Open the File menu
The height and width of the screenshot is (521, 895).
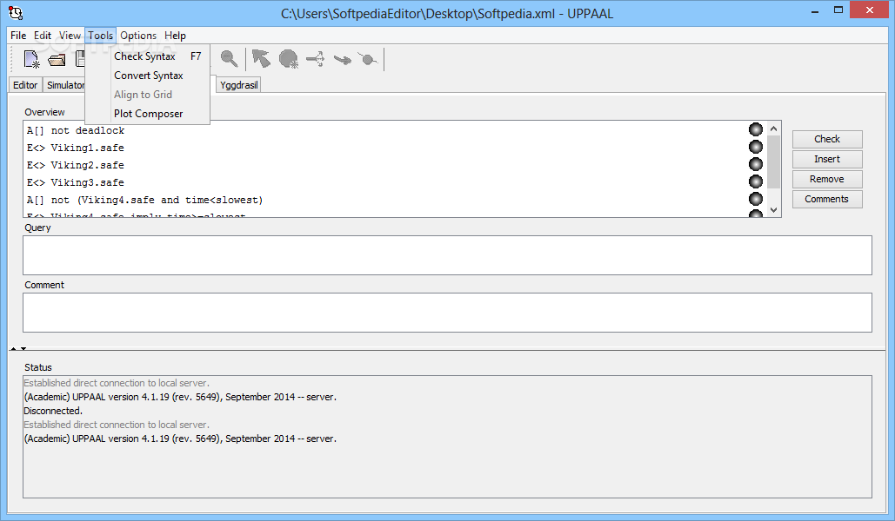[18, 36]
